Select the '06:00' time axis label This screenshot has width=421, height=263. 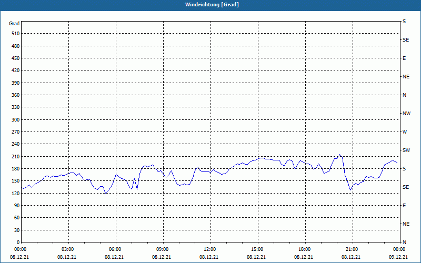coord(116,249)
